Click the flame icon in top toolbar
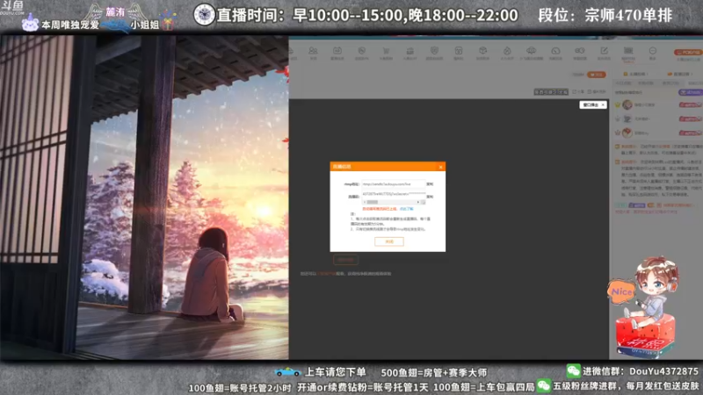 point(507,51)
